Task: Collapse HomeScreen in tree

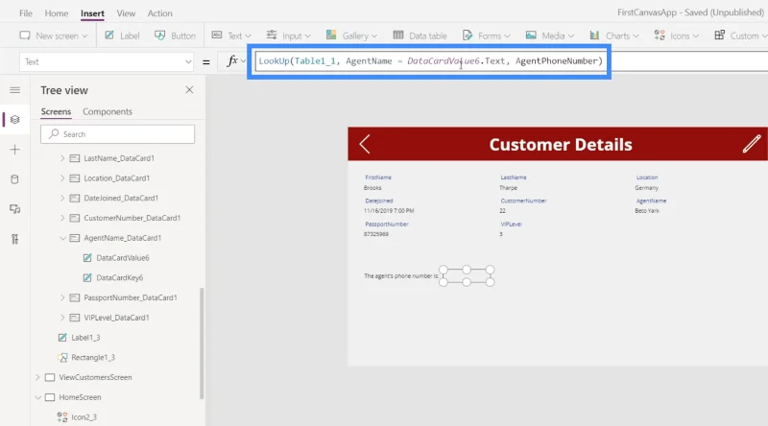Action: [37, 397]
